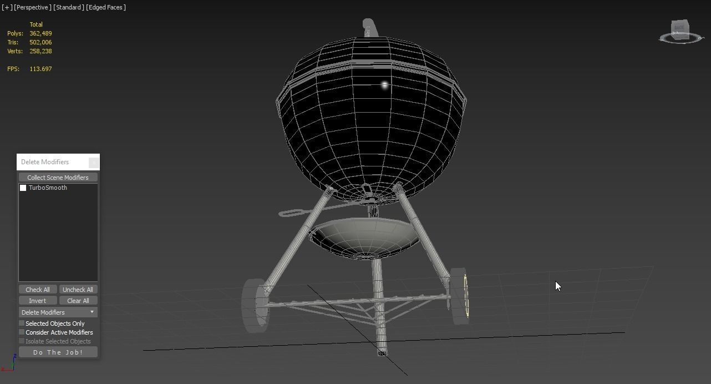
Task: Click the Tris count 502,006
Action: click(40, 42)
